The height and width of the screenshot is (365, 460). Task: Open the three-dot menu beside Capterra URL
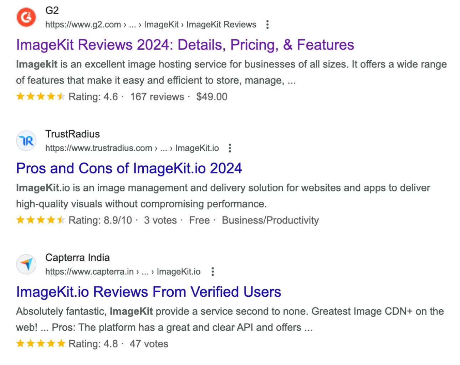coord(213,272)
